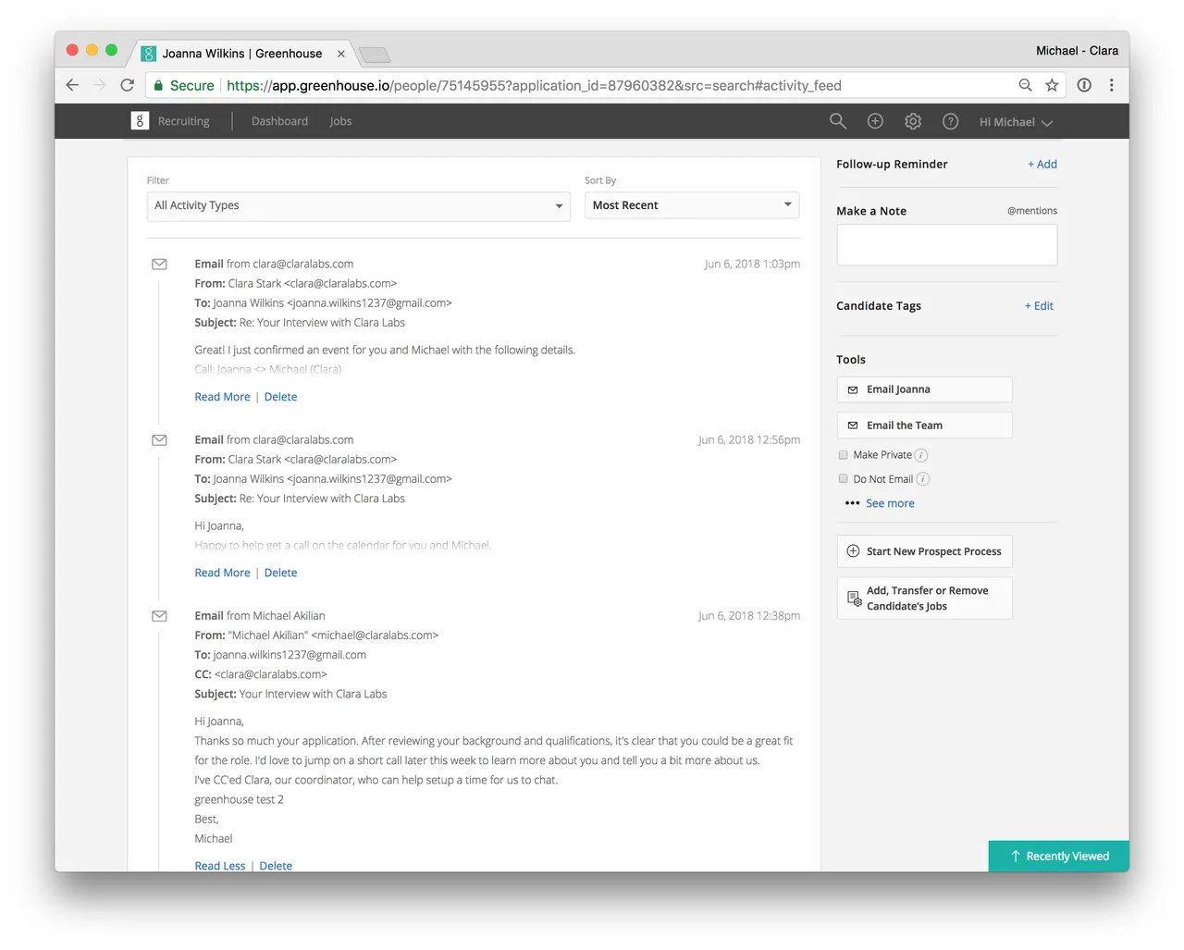
Task: Click the plus circle add icon
Action: tap(875, 121)
